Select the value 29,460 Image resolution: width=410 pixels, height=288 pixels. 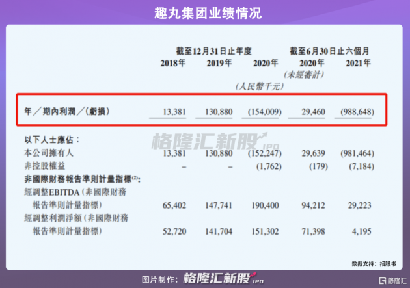(x=313, y=112)
